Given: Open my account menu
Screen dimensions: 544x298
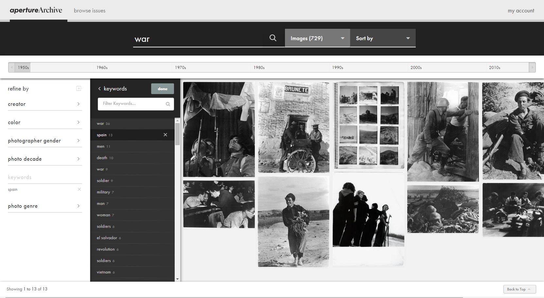Looking at the screenshot, I should click(521, 11).
